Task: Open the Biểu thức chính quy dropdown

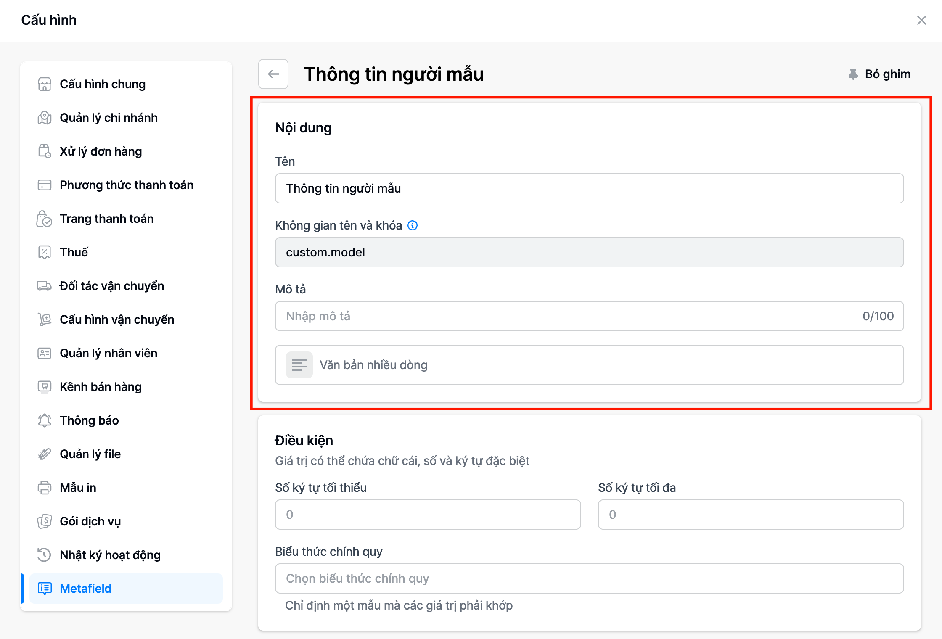Action: click(589, 578)
